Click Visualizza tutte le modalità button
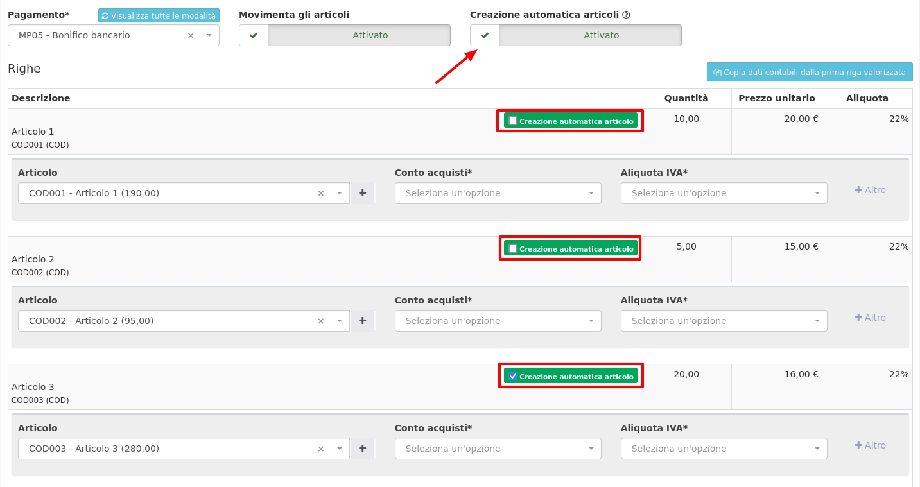This screenshot has height=487, width=920. tap(159, 15)
